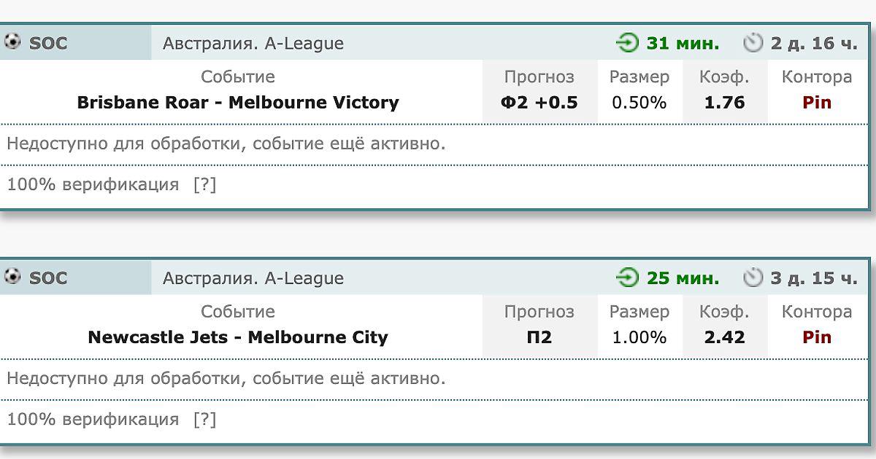Click soccer ball icon in Newcastle Jets card
876x459 pixels.
point(12,277)
